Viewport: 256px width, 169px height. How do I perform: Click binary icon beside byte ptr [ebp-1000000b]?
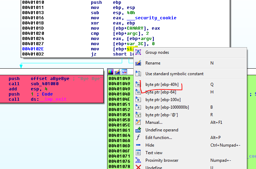click(x=138, y=107)
